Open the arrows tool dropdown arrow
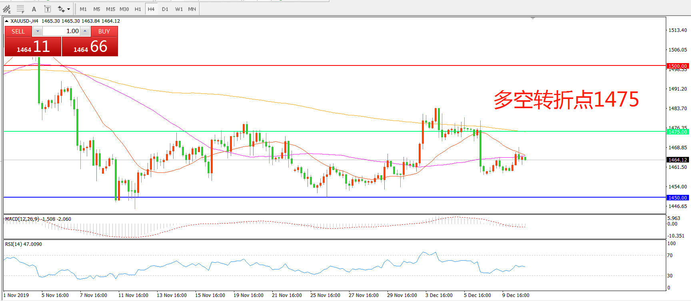The height and width of the screenshot is (301, 691). (69, 9)
